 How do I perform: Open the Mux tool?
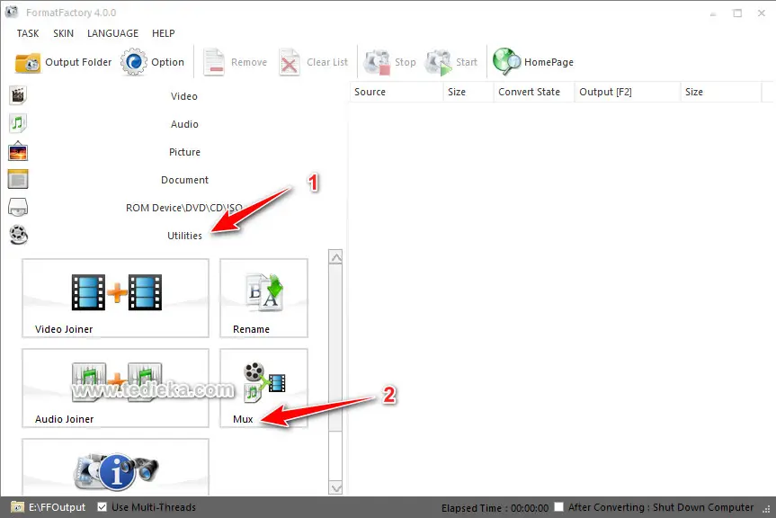(x=263, y=388)
